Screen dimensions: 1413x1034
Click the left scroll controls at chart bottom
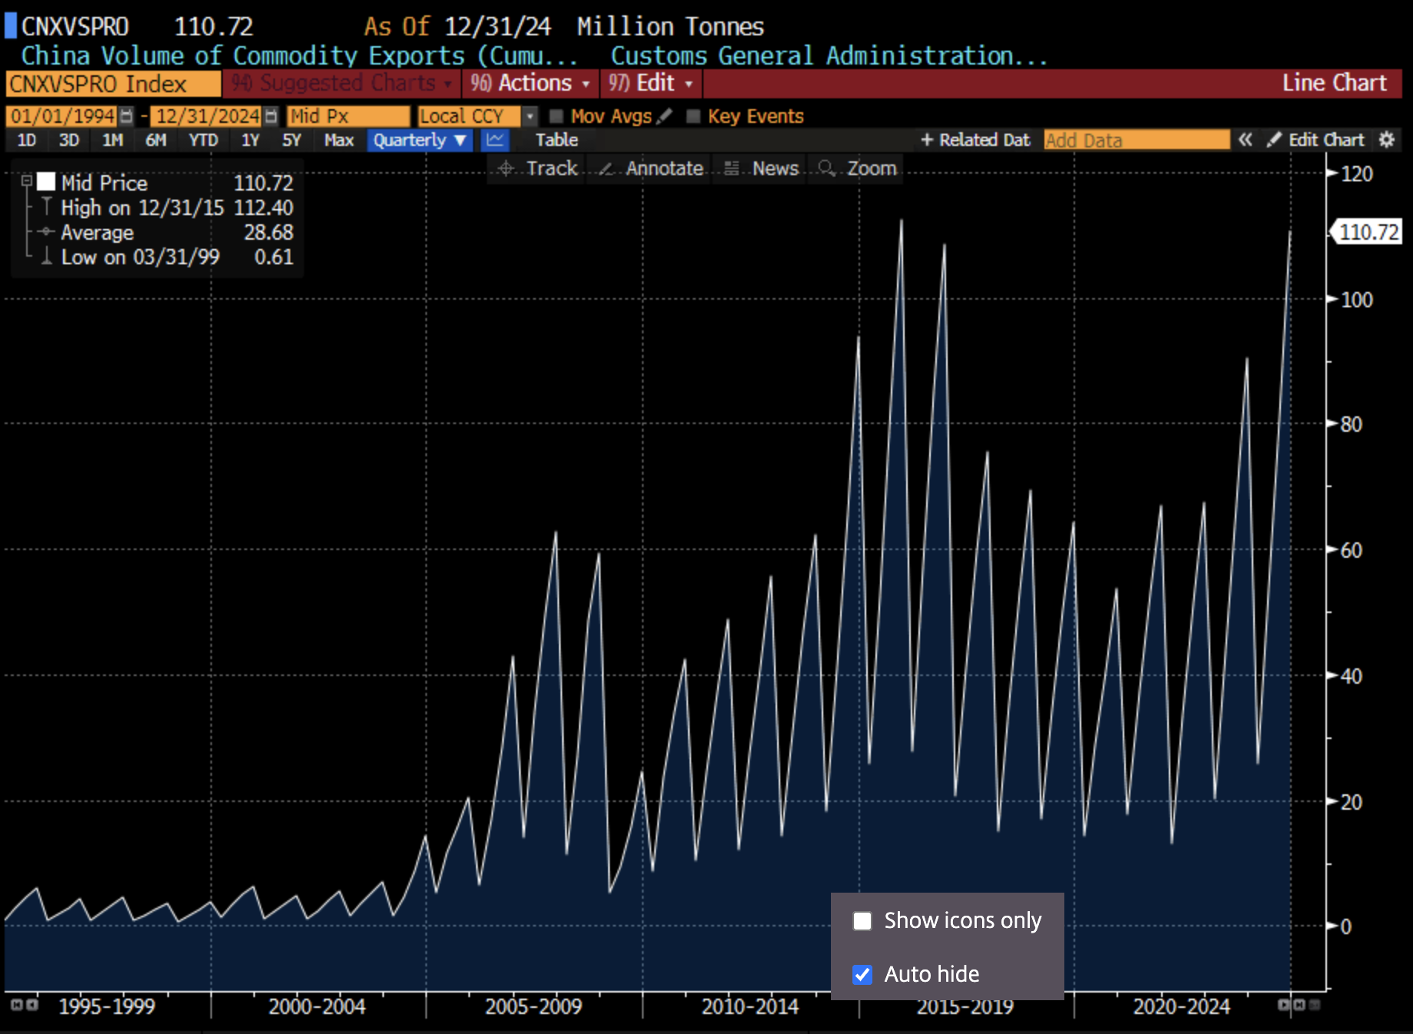(x=25, y=1005)
